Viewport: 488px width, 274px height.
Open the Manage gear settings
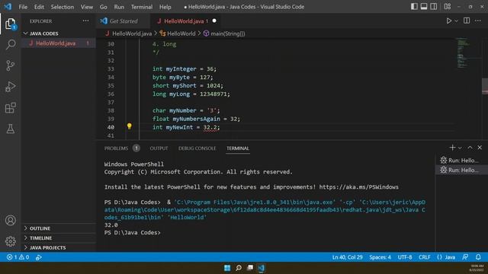pyautogui.click(x=10, y=241)
